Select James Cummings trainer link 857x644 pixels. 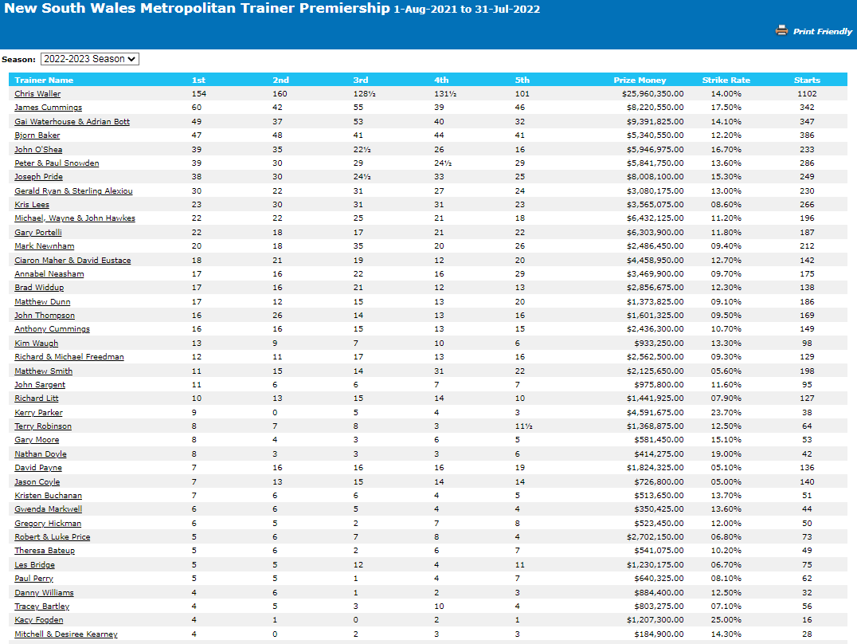(48, 108)
